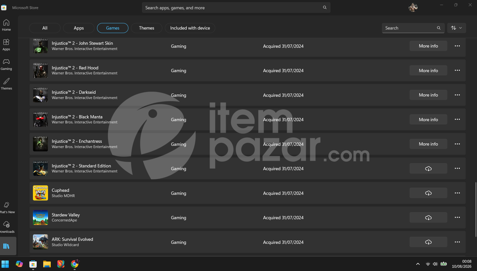This screenshot has height=271, width=477.
Task: Select the All filter tab
Action: click(45, 28)
